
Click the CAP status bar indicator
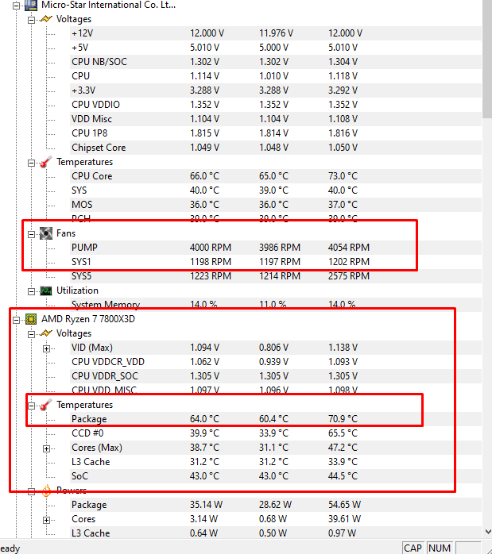pyautogui.click(x=413, y=548)
